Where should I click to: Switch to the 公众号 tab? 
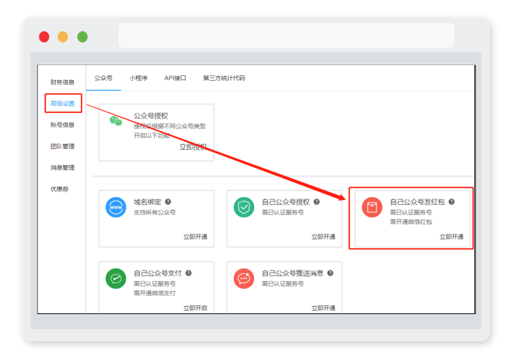103,78
